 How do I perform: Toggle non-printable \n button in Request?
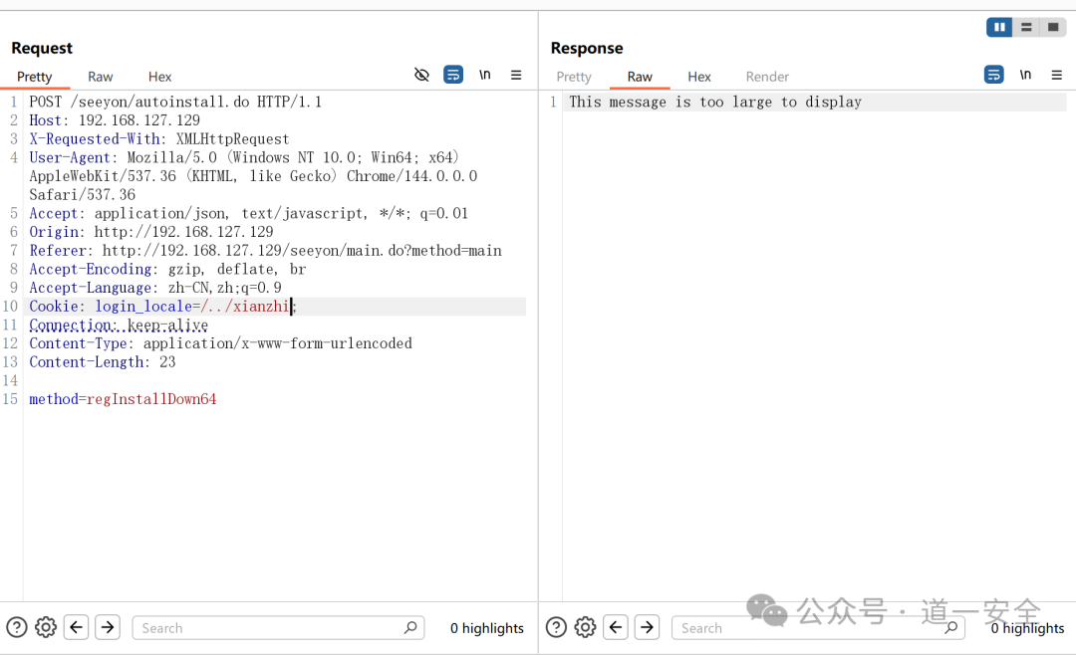pos(484,75)
